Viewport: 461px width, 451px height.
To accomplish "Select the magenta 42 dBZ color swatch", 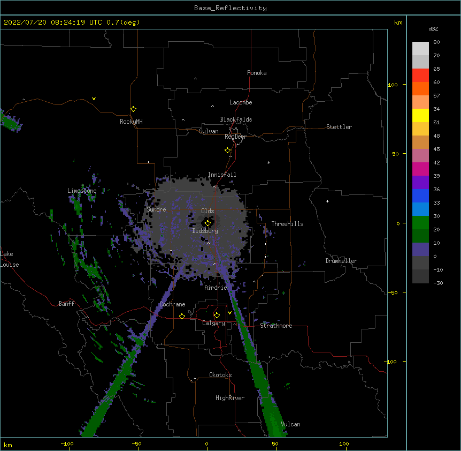I will [x=420, y=169].
